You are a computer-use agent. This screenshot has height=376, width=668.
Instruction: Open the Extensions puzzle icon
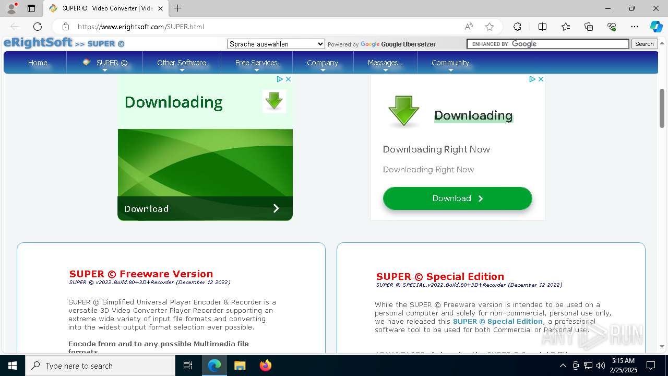[x=517, y=27]
